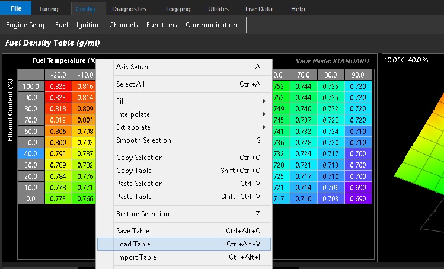Screen dimensions: 444x269
Task: Choose Import Table
Action: pyautogui.click(x=184, y=257)
